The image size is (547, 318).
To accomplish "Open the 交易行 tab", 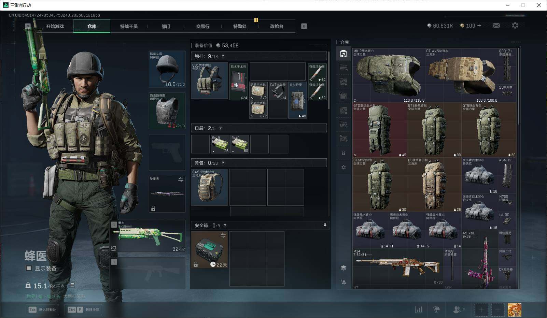I will [x=203, y=26].
